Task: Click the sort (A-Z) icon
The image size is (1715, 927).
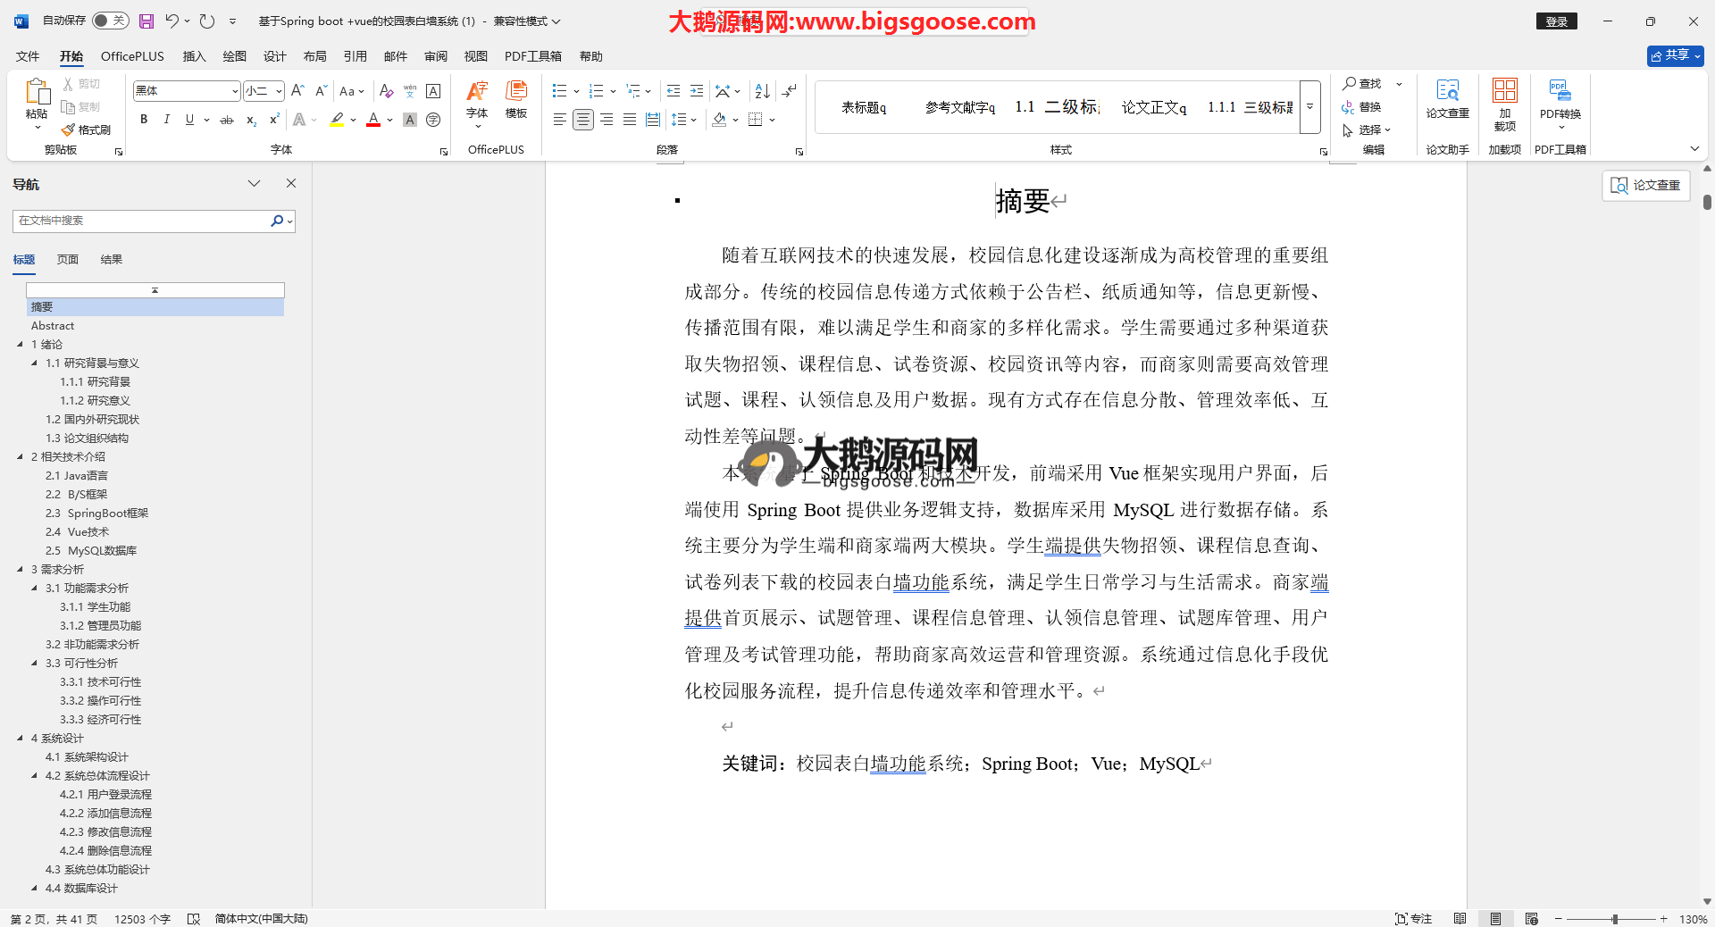Action: (762, 91)
